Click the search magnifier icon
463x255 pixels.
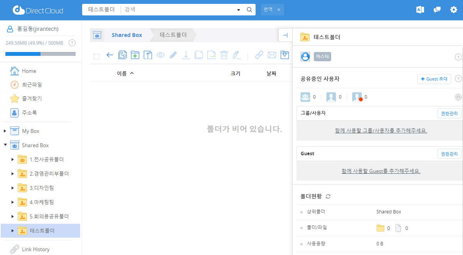click(x=249, y=10)
